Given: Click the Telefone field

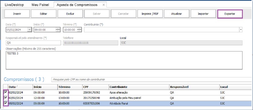Looking at the screenshot, I should pyautogui.click(x=90, y=43).
